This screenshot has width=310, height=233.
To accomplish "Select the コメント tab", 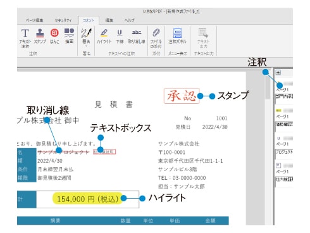I will pos(89,20).
